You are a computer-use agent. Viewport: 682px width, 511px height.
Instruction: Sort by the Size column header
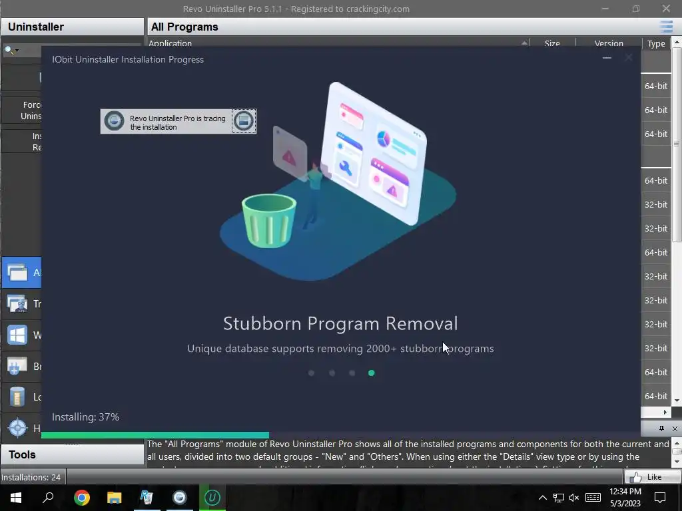[552, 43]
